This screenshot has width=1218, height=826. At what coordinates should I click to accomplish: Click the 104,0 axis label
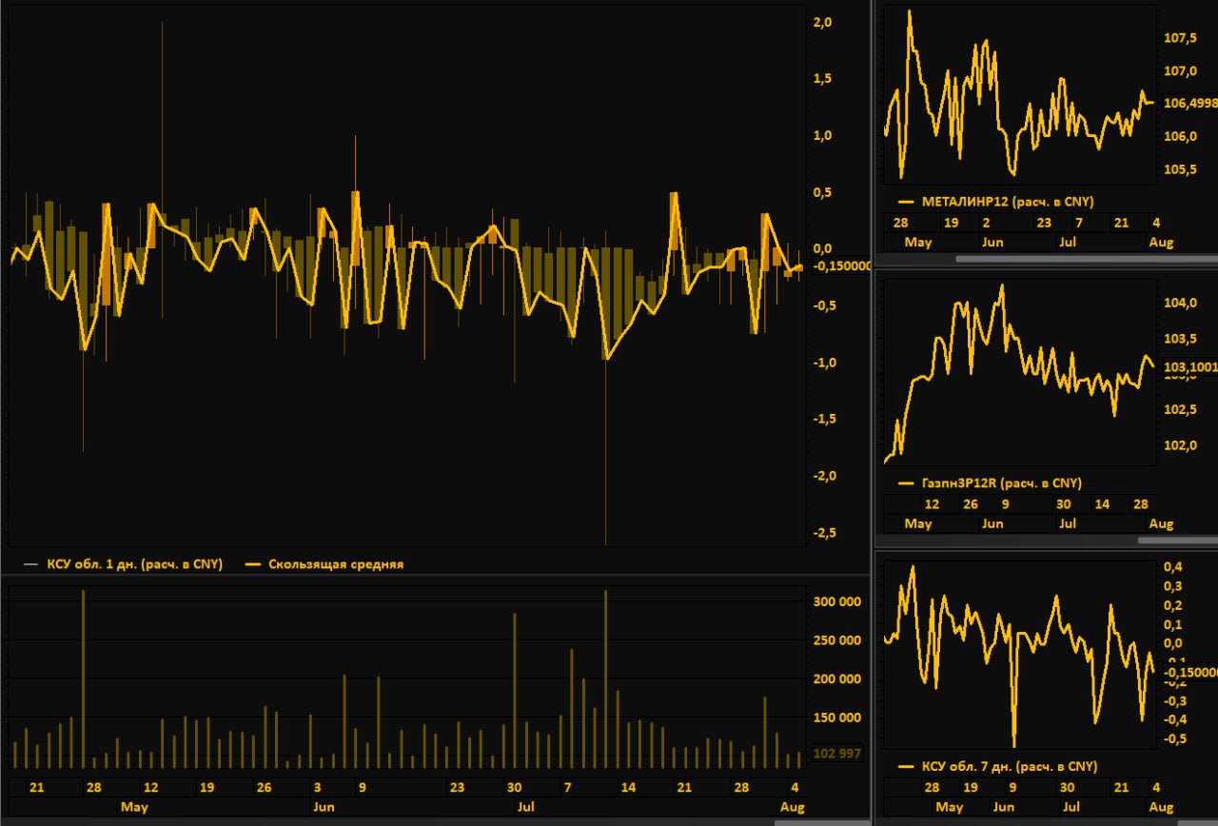click(x=1181, y=304)
